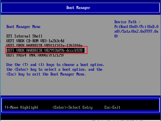
Task: Click the Esc=Exit hint
Action: (x=112, y=107)
